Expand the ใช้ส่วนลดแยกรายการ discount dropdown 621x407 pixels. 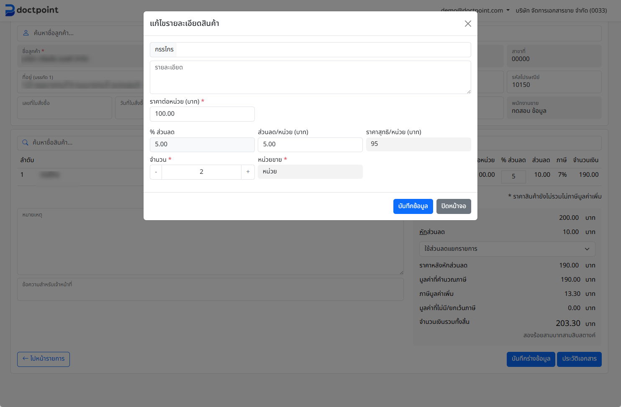[x=507, y=249]
